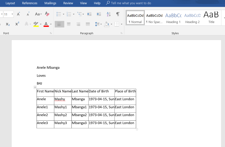The width and height of the screenshot is (225, 147).
Task: Apply the Heading 1 style
Action: 173,18
